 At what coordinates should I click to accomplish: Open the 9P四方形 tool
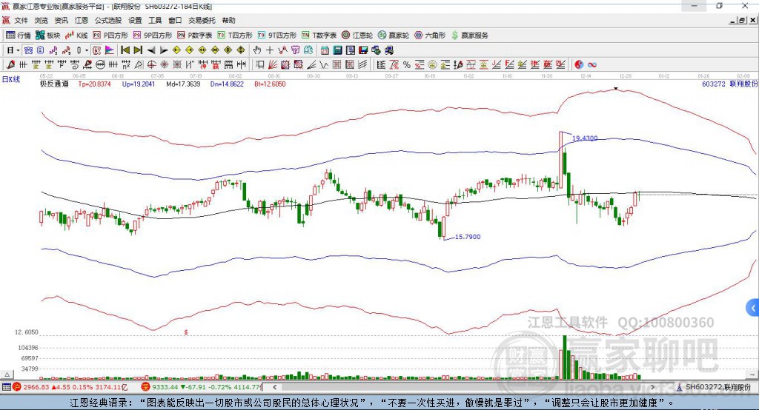point(153,36)
